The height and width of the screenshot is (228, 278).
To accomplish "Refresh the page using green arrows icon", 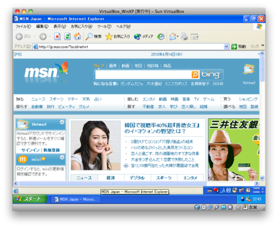I will [67, 36].
